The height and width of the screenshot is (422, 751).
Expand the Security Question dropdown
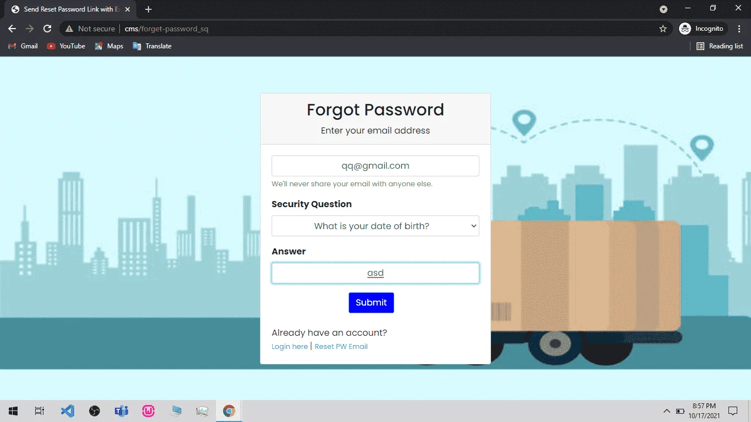point(375,226)
